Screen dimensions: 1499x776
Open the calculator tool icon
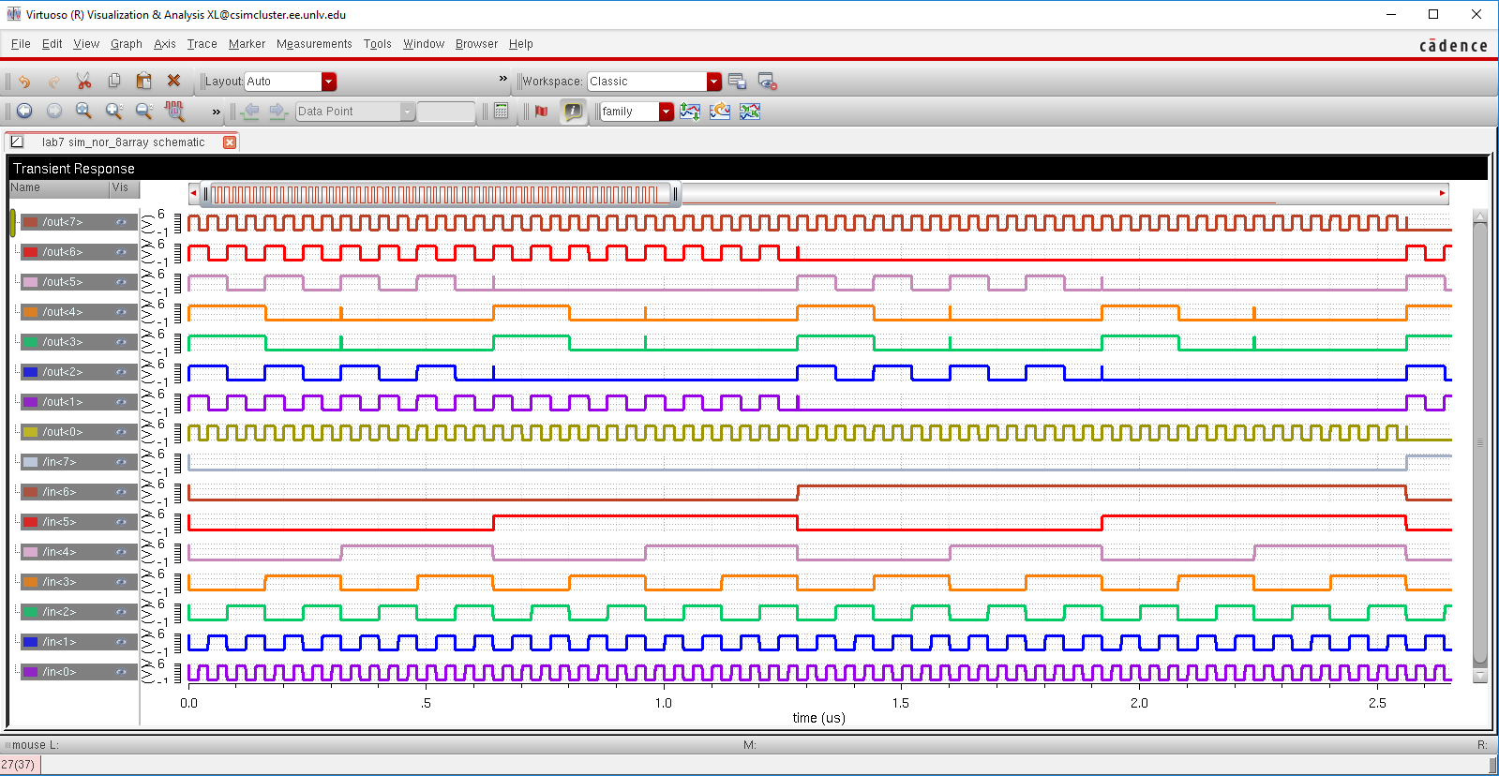[x=502, y=112]
